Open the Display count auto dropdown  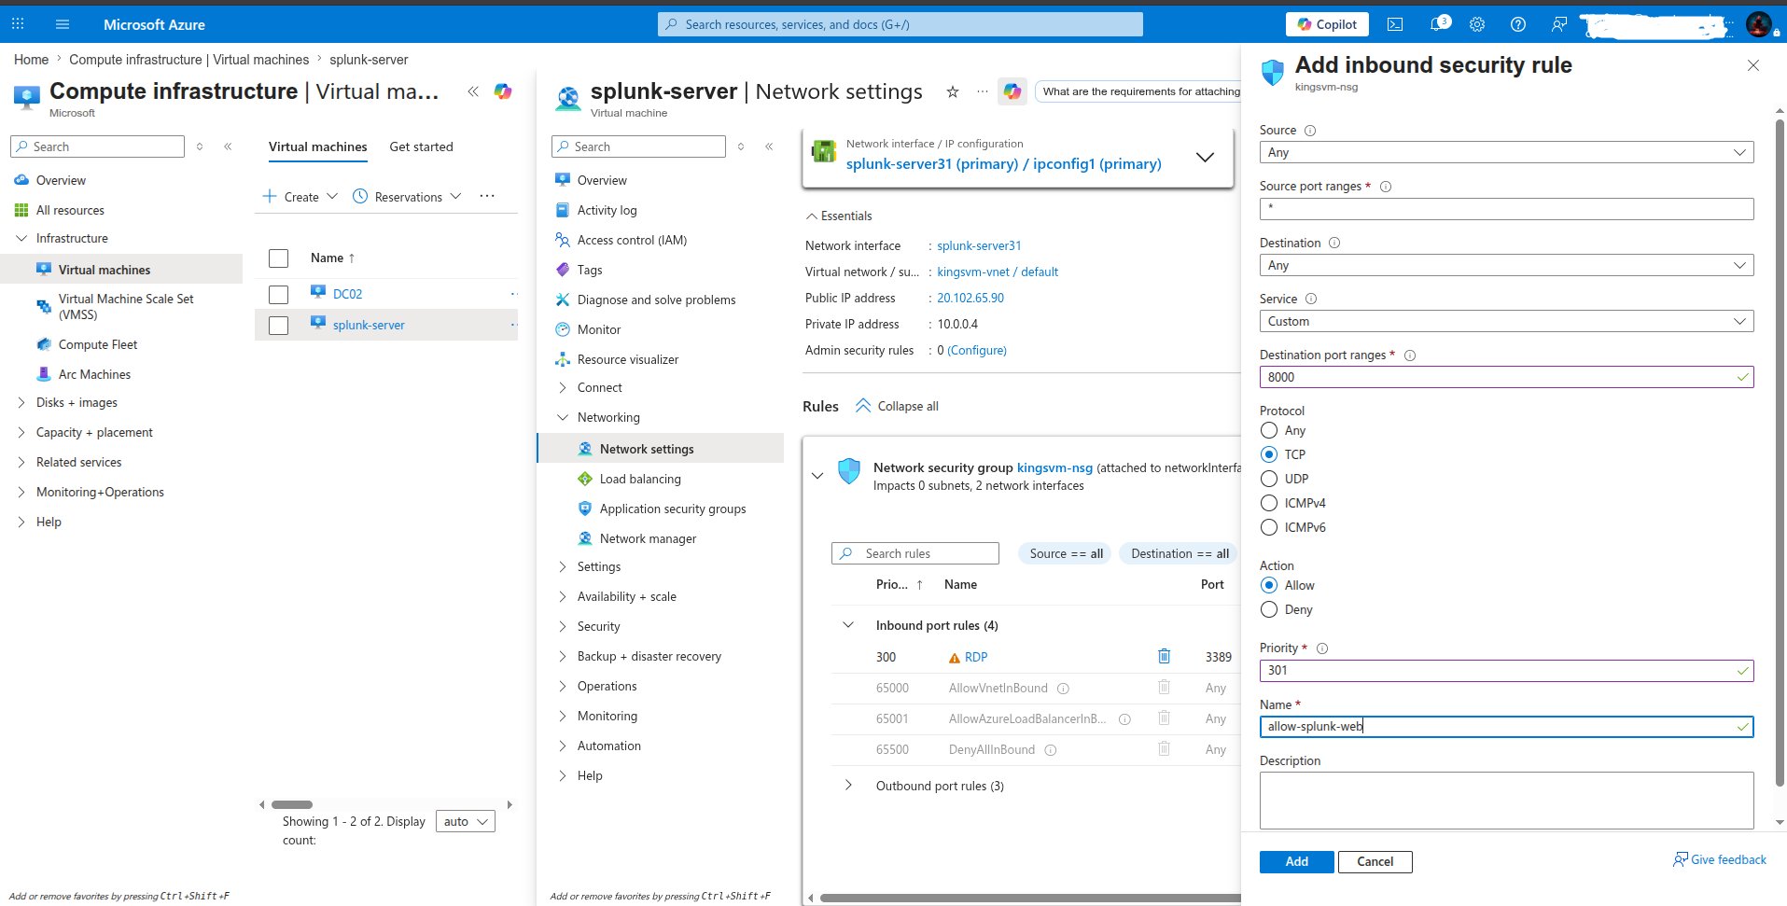point(466,821)
